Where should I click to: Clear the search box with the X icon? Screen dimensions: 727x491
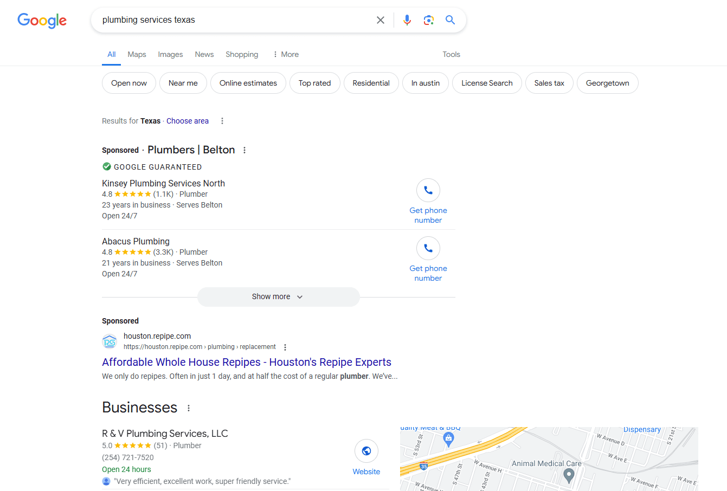click(x=381, y=20)
